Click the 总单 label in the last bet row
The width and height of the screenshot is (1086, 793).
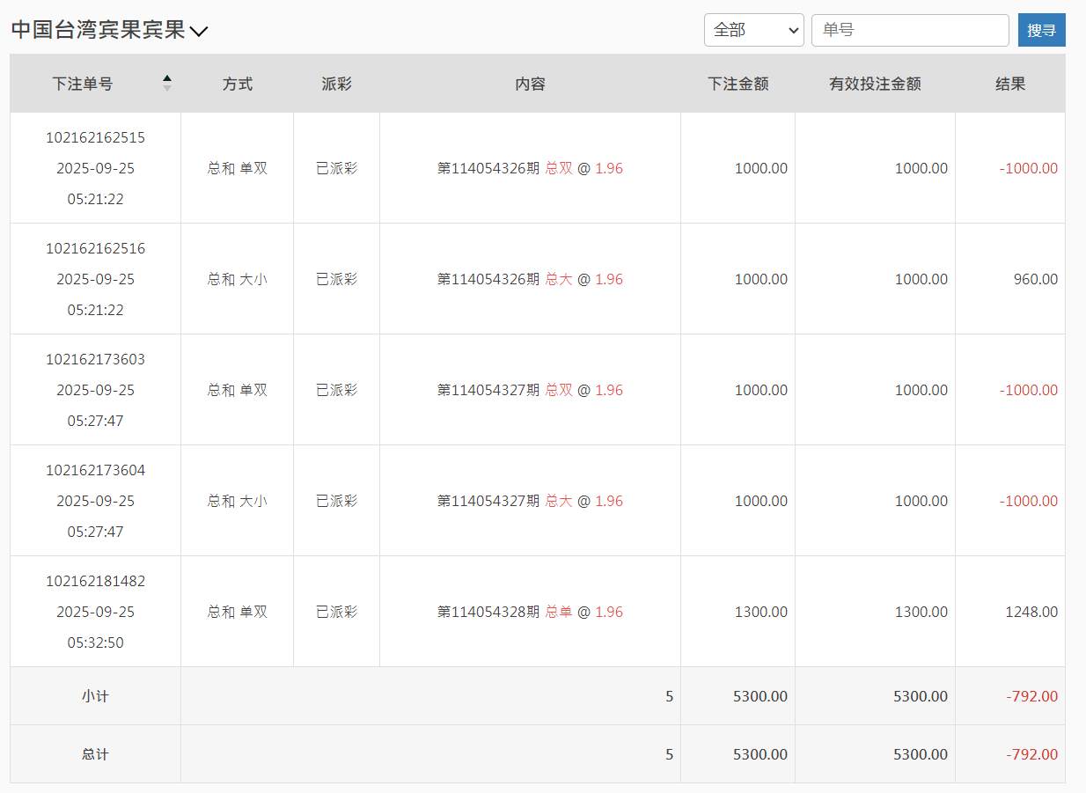(x=560, y=612)
